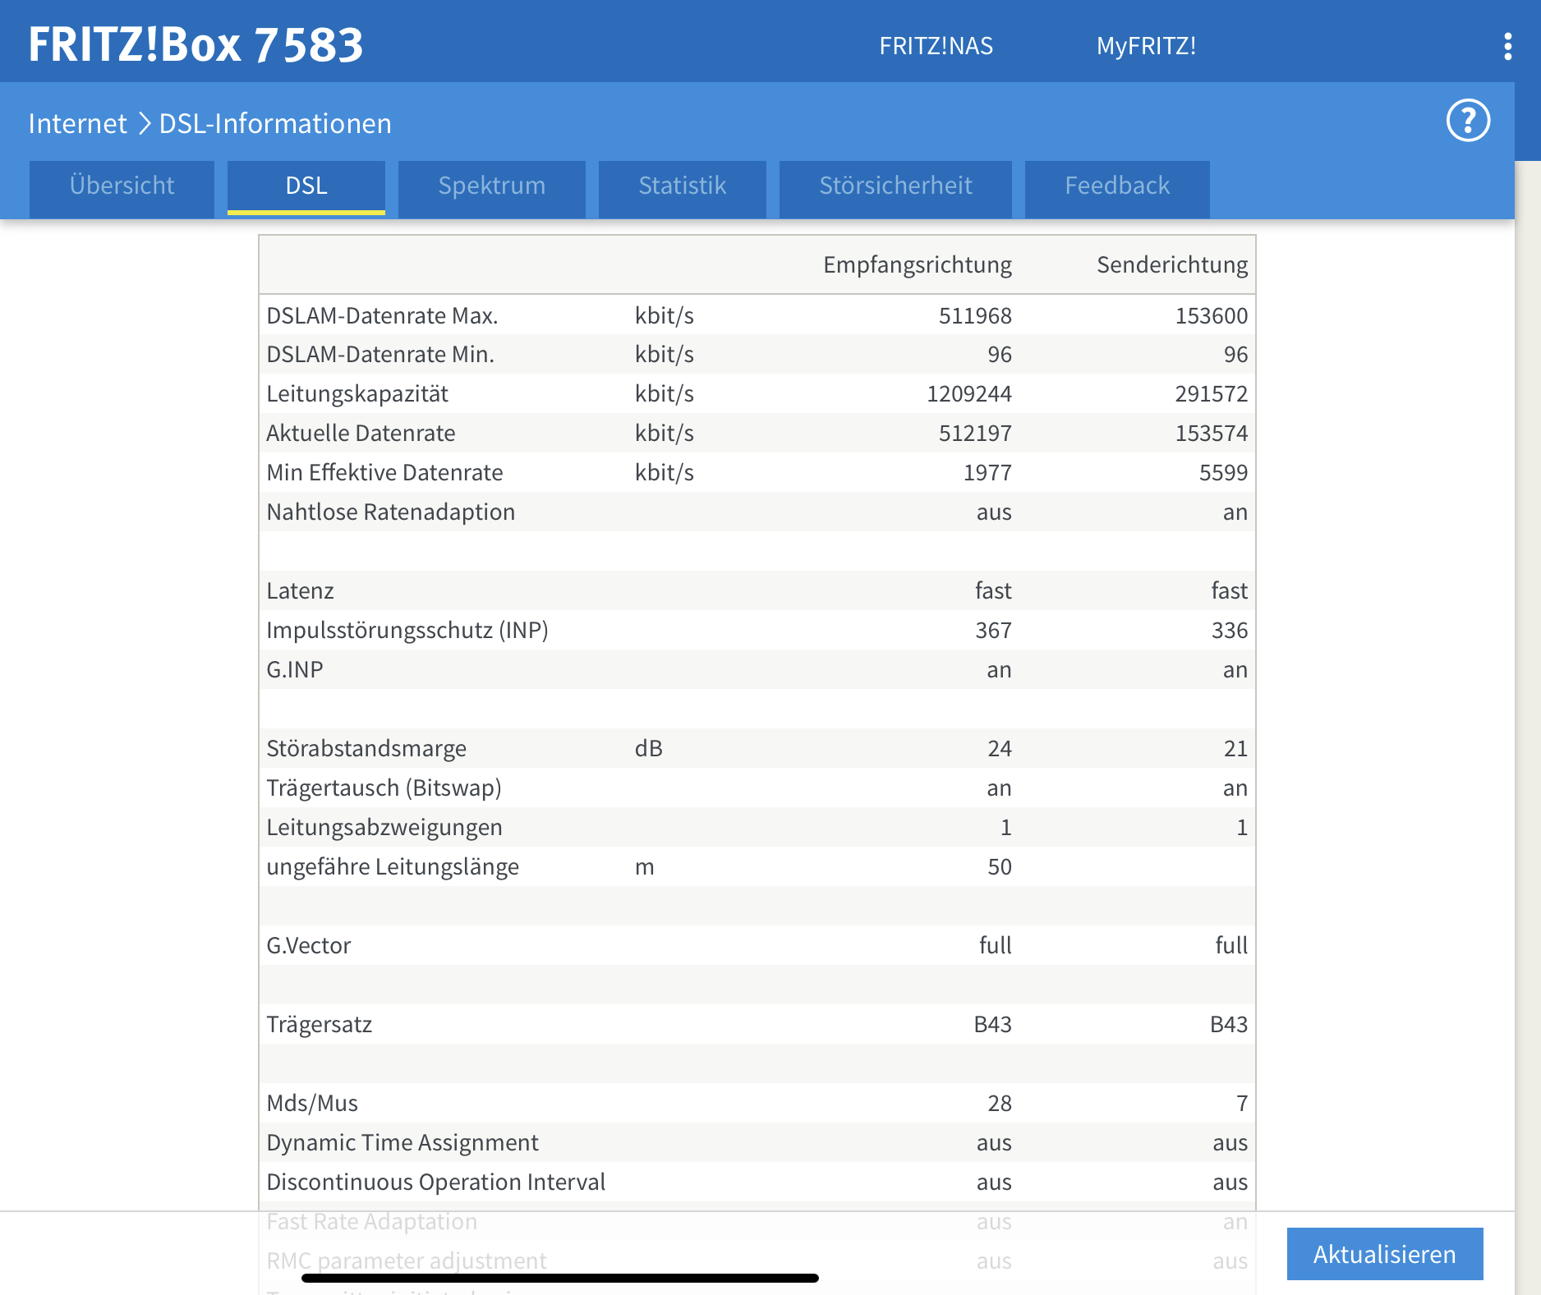
Task: Select the Leitungskapazität row label
Action: click(x=357, y=393)
